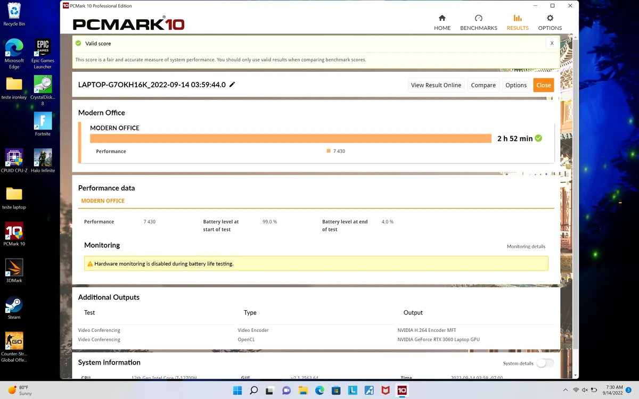639x399 pixels.
Task: Open Microsoft Edge desktop shortcut
Action: point(14,54)
